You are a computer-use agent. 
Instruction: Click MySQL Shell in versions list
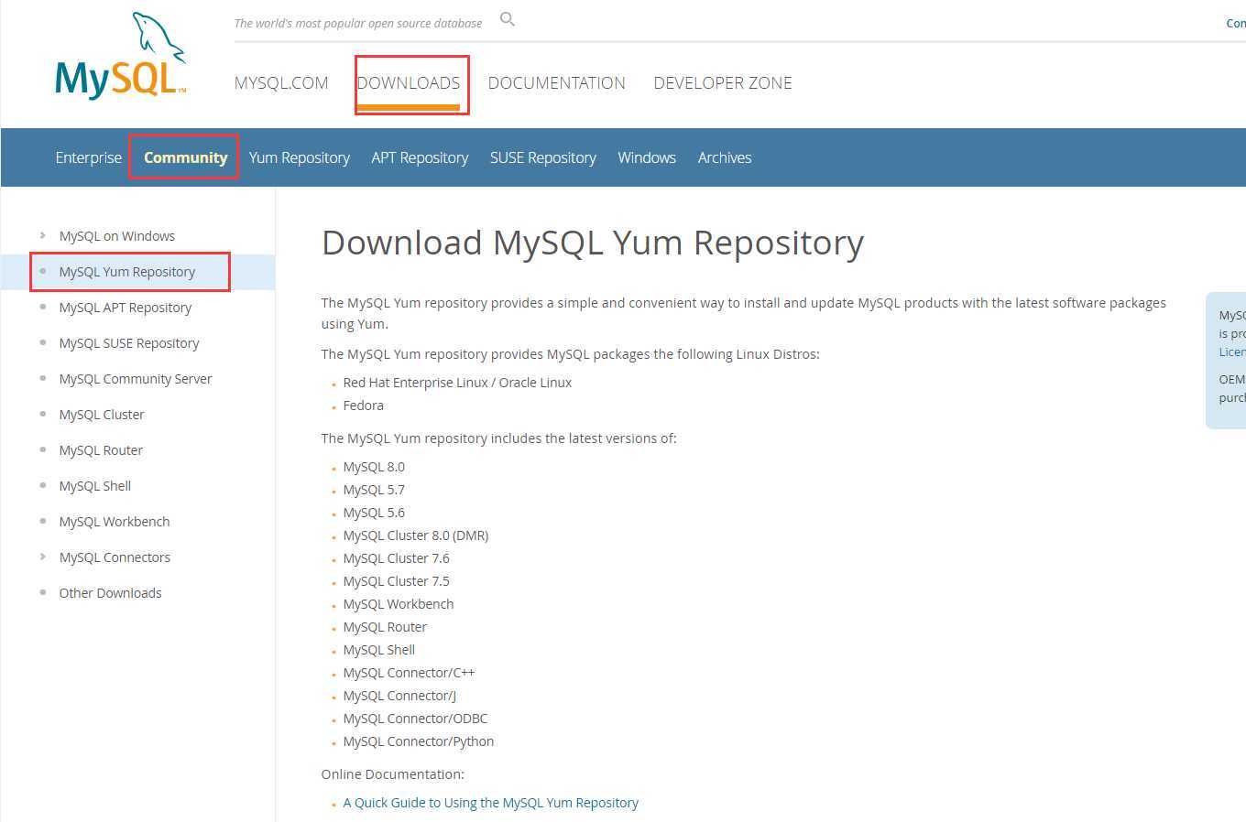(x=379, y=650)
